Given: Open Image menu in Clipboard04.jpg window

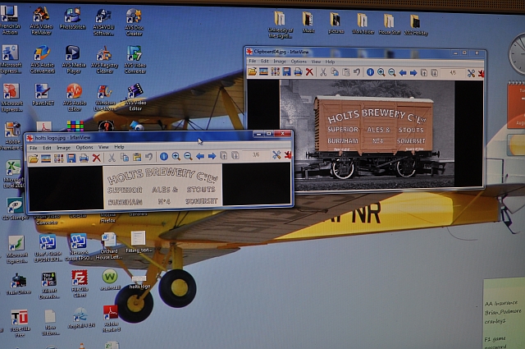Looking at the screenshot, I should pyautogui.click(x=280, y=62).
